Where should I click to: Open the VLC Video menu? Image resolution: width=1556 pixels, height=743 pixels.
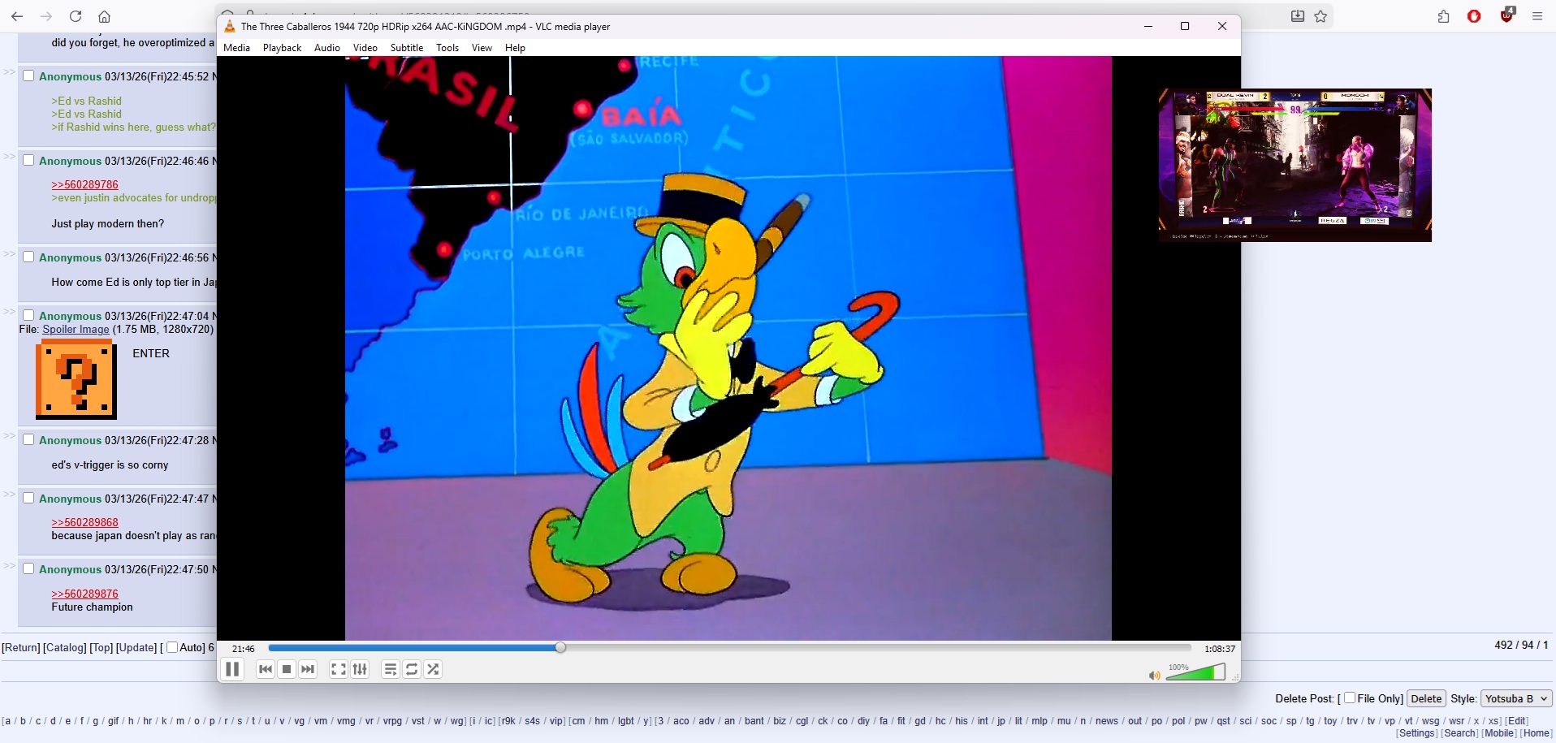365,48
